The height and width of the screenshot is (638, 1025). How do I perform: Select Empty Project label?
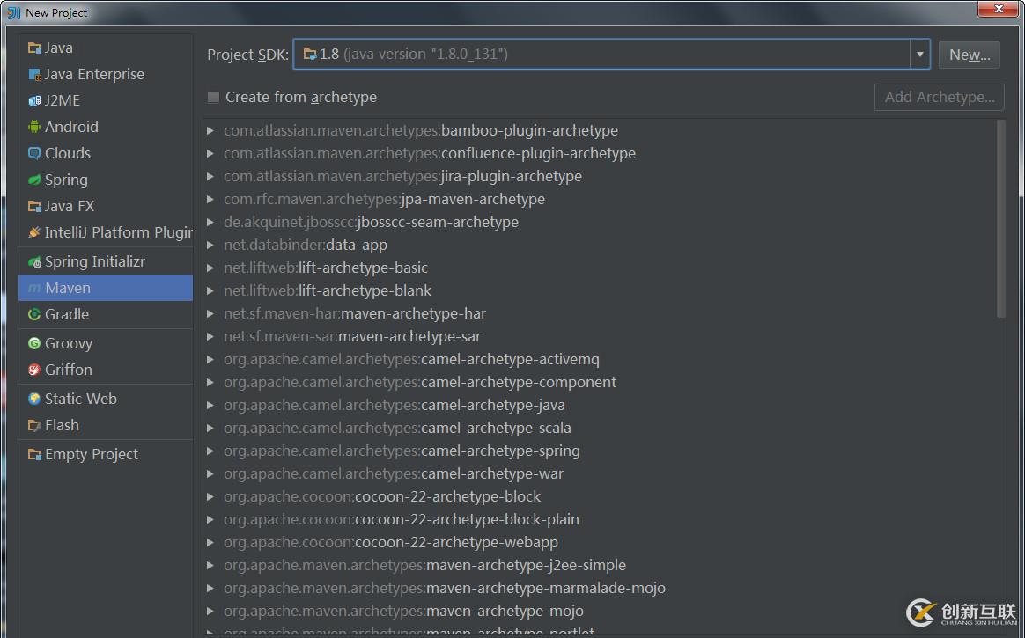point(92,454)
